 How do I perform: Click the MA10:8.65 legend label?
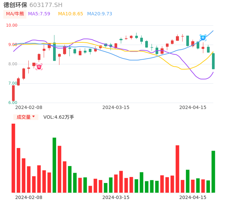[x=70, y=14]
